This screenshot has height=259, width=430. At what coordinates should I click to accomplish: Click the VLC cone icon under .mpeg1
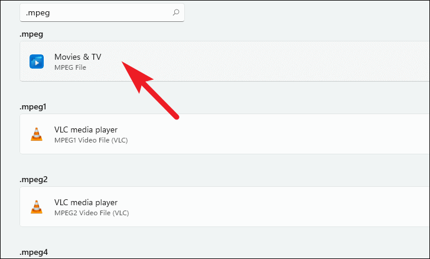(x=37, y=134)
